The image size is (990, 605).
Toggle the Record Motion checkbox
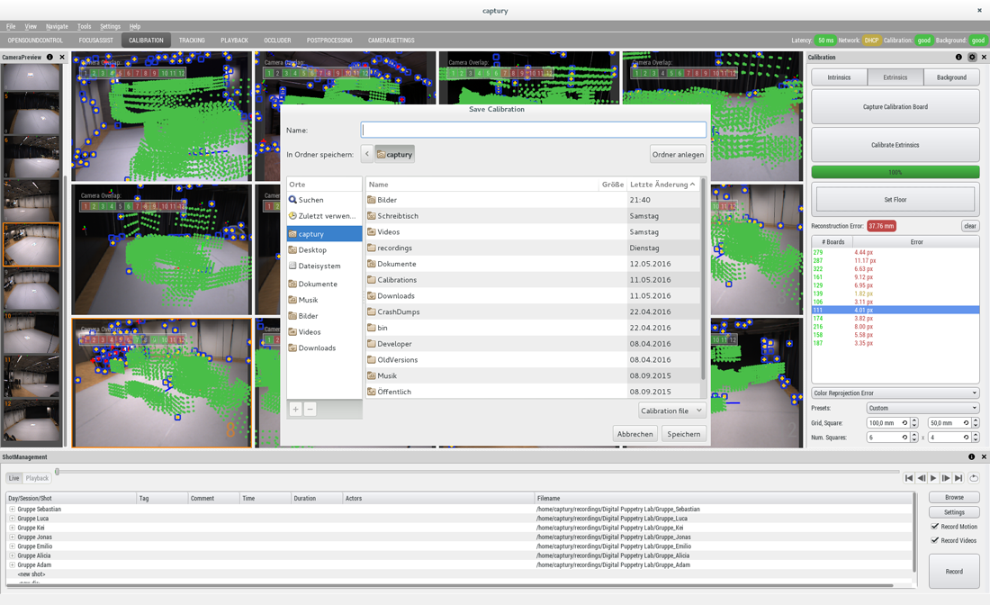935,527
